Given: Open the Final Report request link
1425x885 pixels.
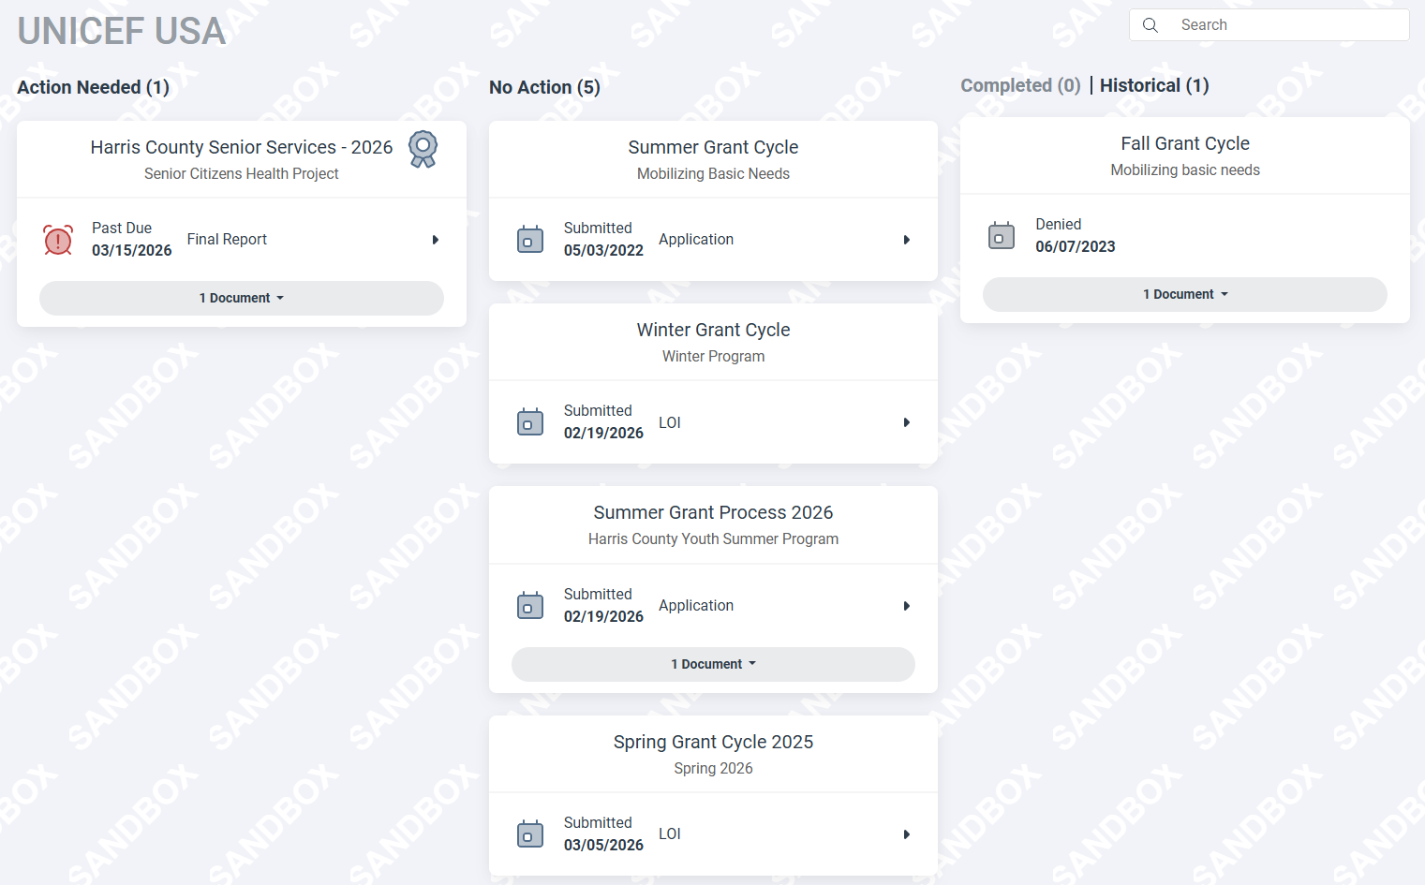Looking at the screenshot, I should [227, 240].
